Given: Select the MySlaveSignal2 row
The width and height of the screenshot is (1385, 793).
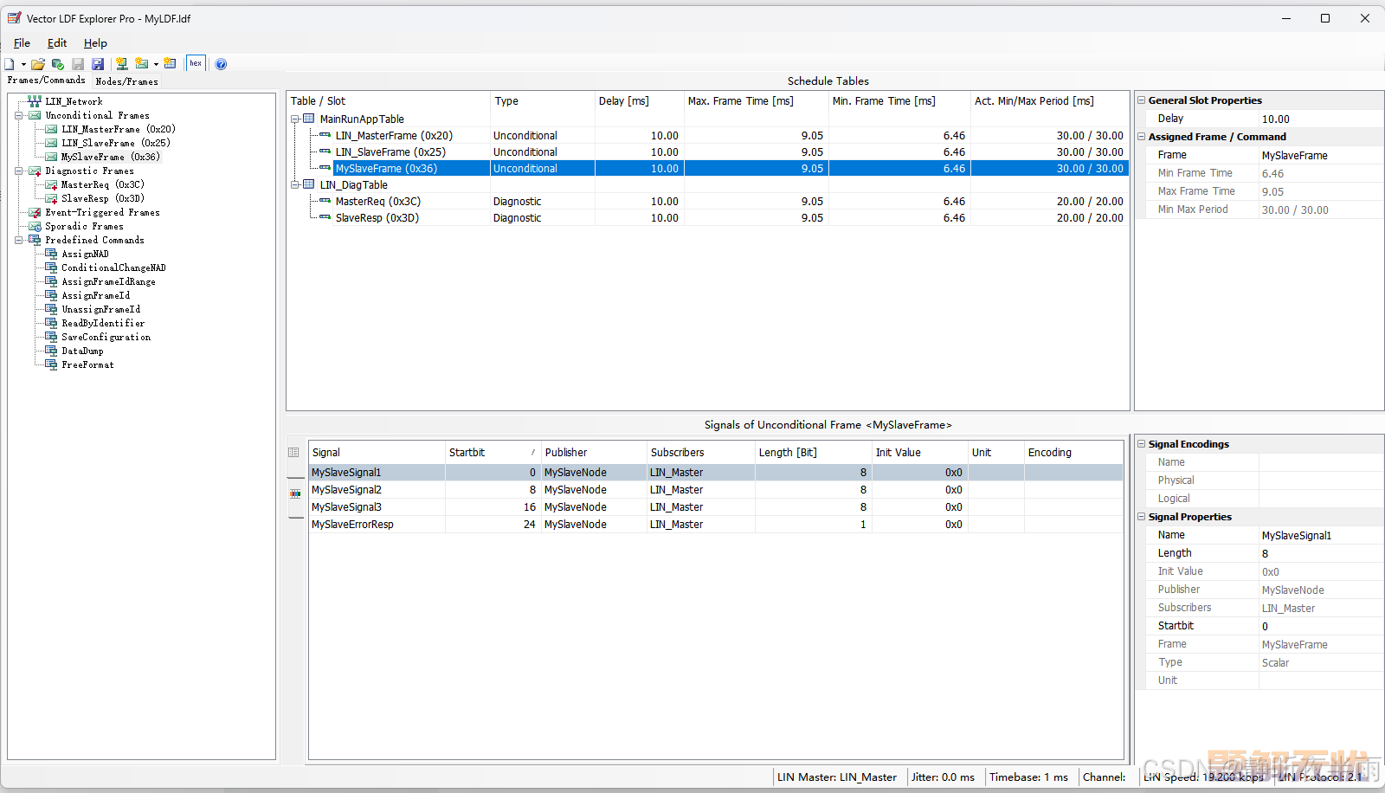Looking at the screenshot, I should (716, 490).
